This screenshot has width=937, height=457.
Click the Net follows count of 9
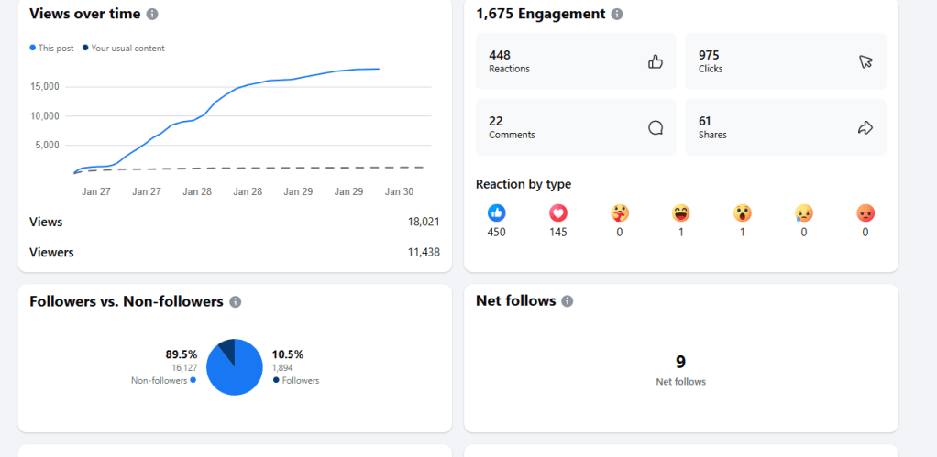point(680,362)
